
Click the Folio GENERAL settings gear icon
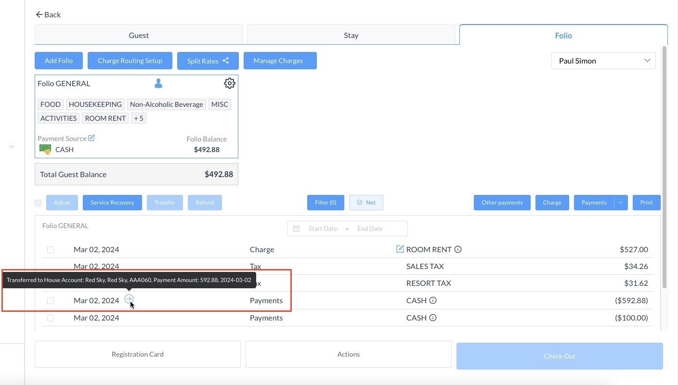[230, 83]
